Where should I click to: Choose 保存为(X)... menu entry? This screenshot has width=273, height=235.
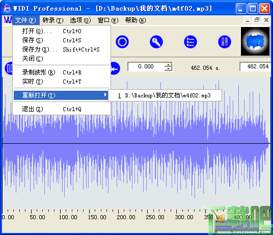[x=62, y=49]
